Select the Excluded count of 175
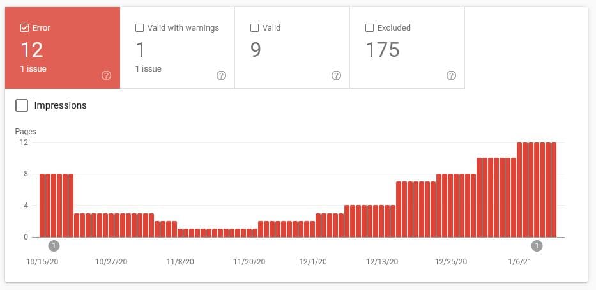596x290 pixels. click(x=382, y=50)
